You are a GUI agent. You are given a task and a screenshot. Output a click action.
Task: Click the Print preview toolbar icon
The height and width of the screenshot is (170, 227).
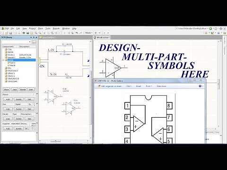[x=19, y=33]
